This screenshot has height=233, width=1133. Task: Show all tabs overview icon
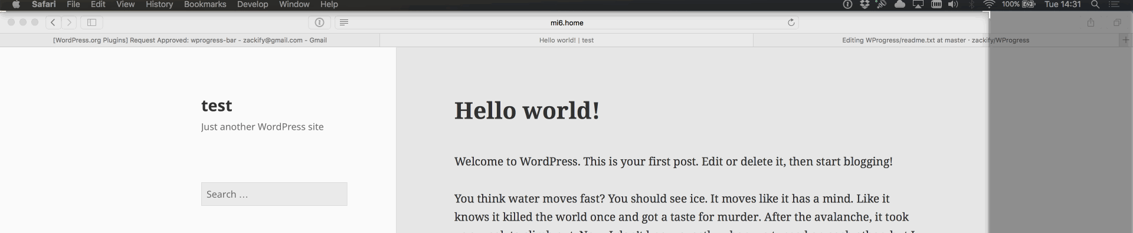(x=1117, y=22)
